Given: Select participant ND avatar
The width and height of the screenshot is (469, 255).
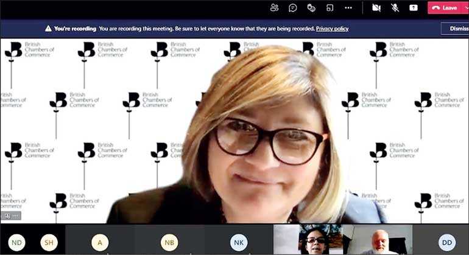Looking at the screenshot, I should (x=17, y=242).
